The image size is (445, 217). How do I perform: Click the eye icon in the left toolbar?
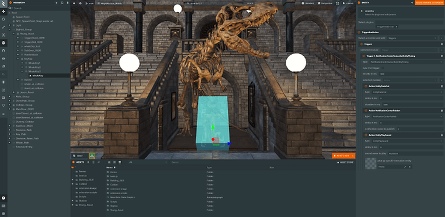coord(4,58)
